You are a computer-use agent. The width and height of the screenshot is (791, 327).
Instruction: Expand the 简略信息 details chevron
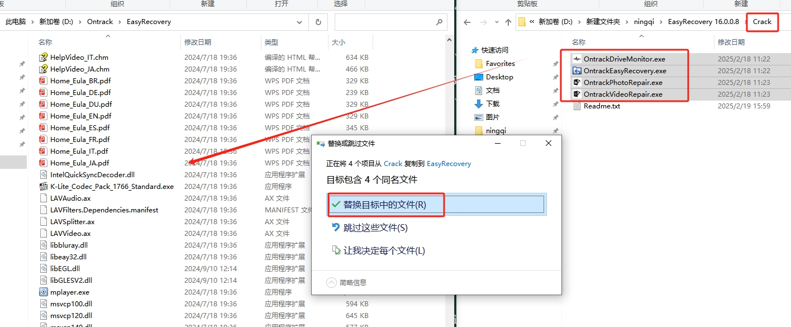(332, 282)
